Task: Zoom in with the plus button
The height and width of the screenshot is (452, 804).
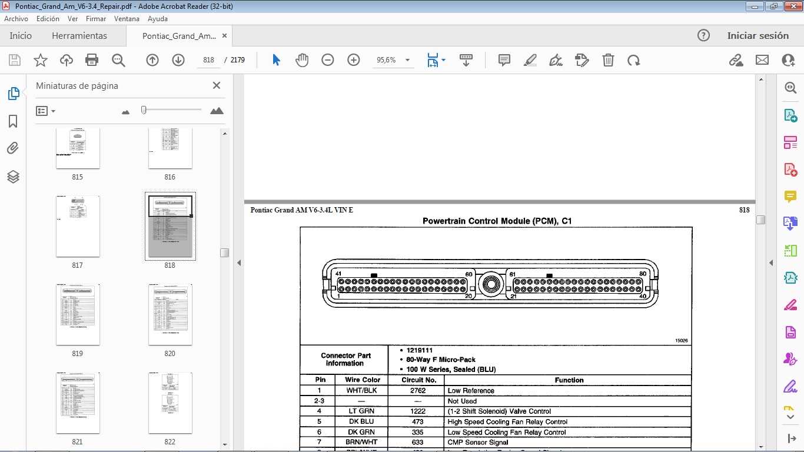Action: 354,60
